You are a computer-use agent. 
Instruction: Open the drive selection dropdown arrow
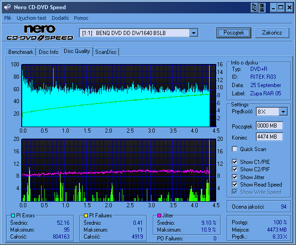tap(193, 33)
